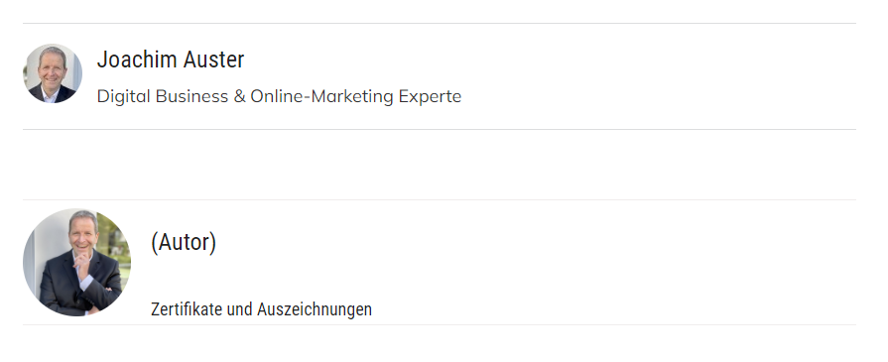Click the divider line under Zertifikate und Auszeichnungen
Image resolution: width=888 pixels, height=362 pixels.
[x=440, y=325]
